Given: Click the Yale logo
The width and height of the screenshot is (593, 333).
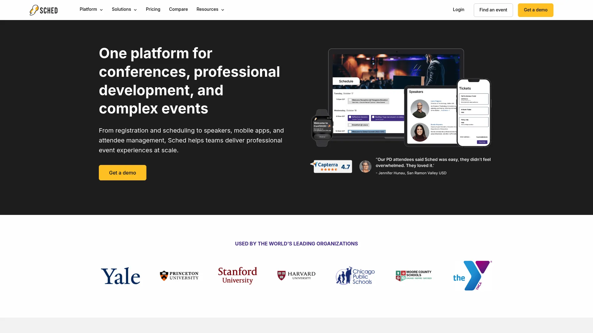Looking at the screenshot, I should pyautogui.click(x=120, y=276).
